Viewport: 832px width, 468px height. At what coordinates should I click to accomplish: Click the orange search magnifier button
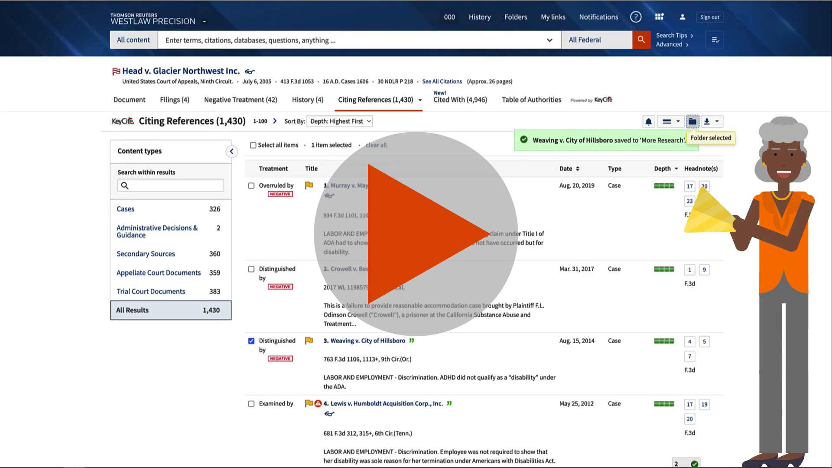pos(641,40)
